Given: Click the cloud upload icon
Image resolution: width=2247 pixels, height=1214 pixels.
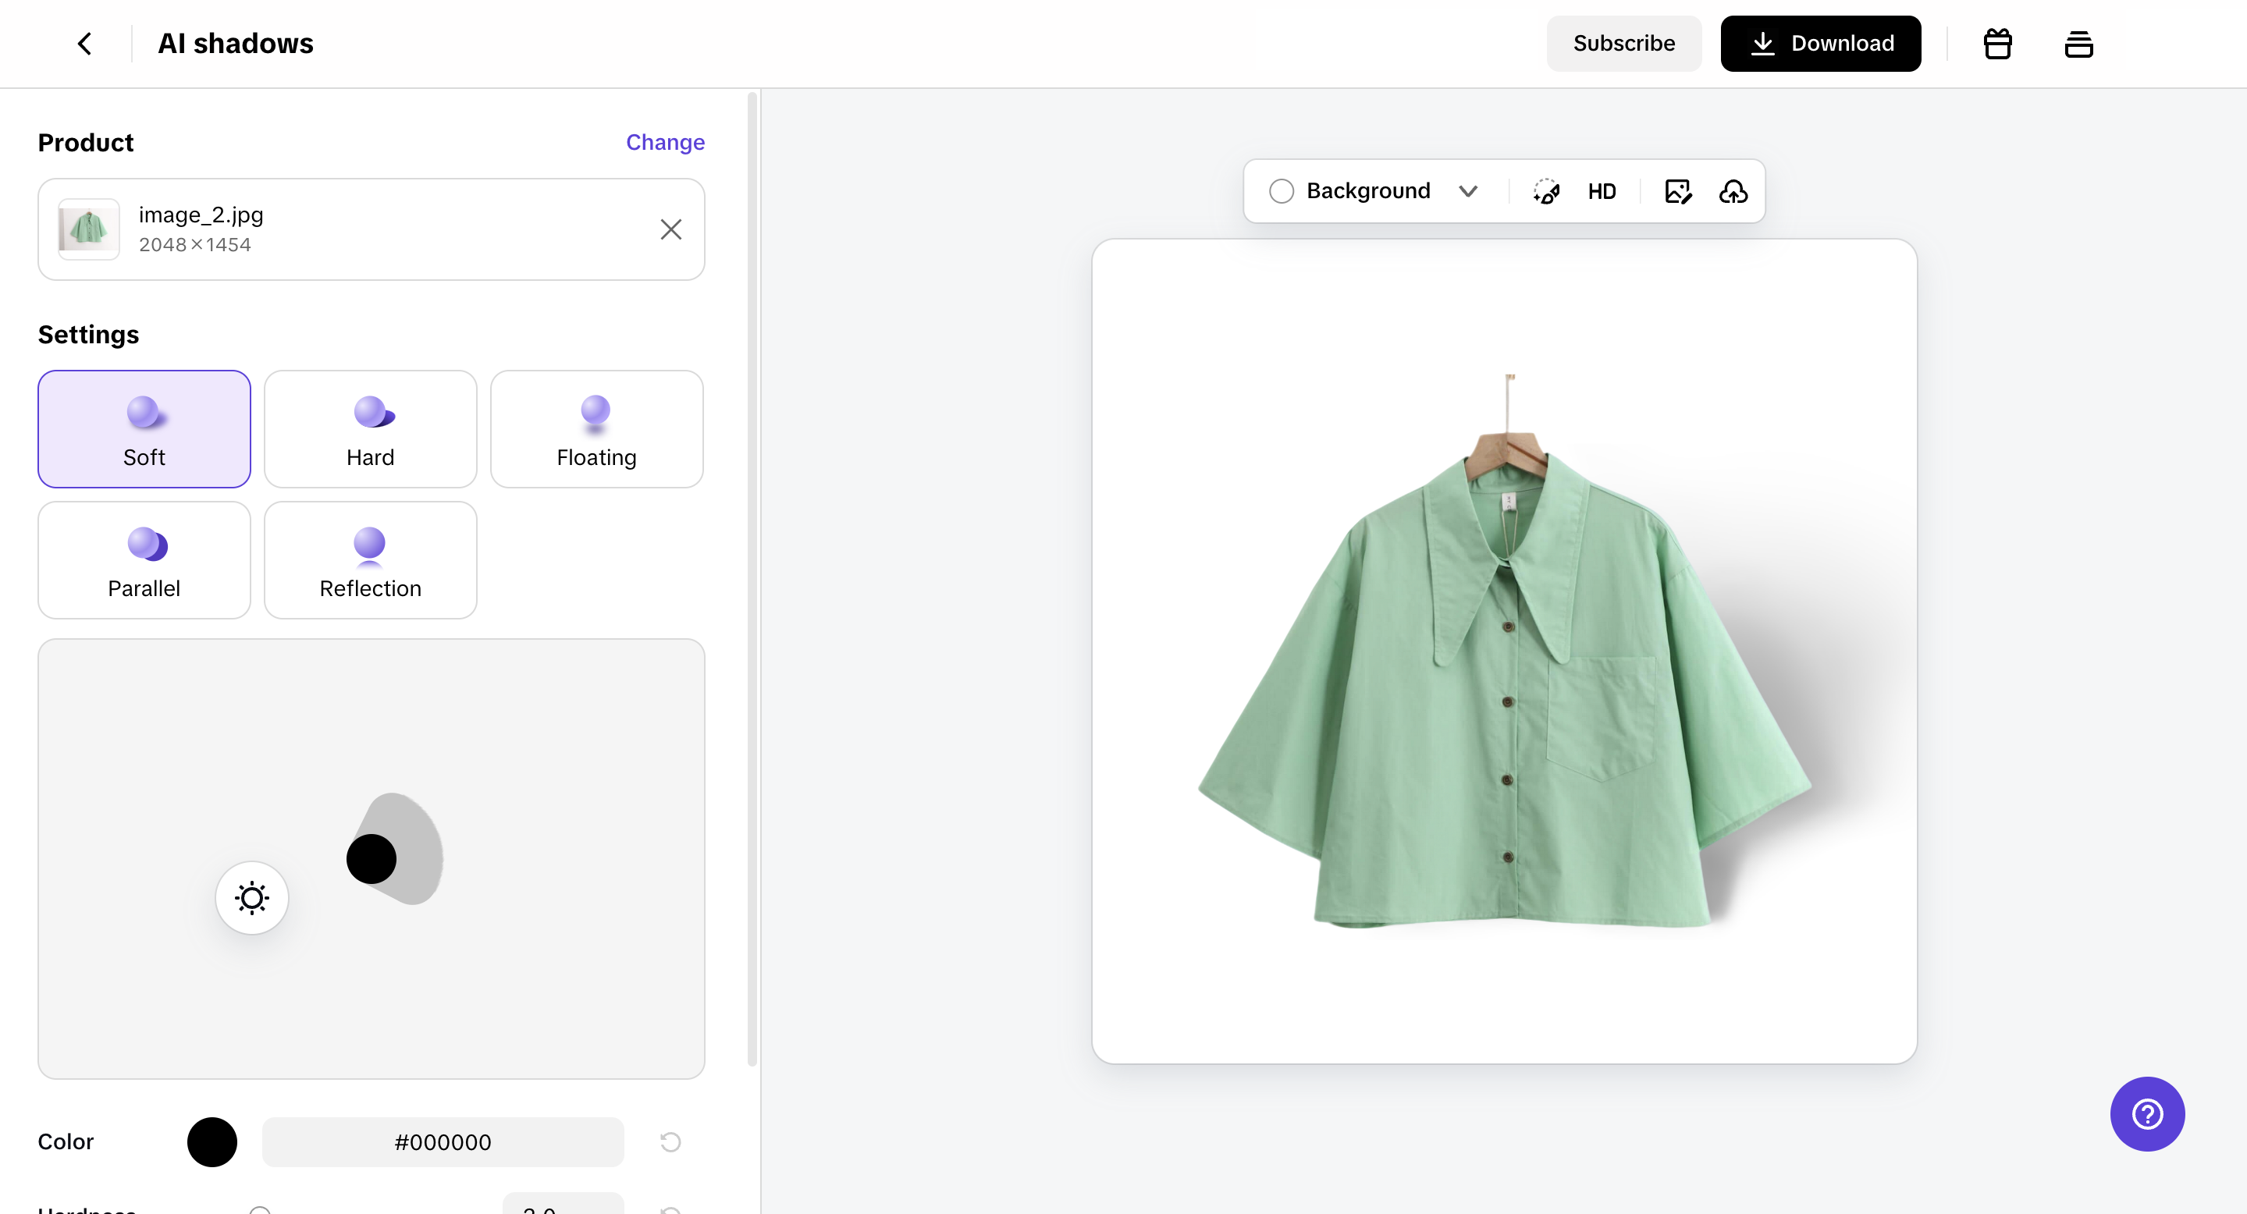Looking at the screenshot, I should pos(1733,191).
